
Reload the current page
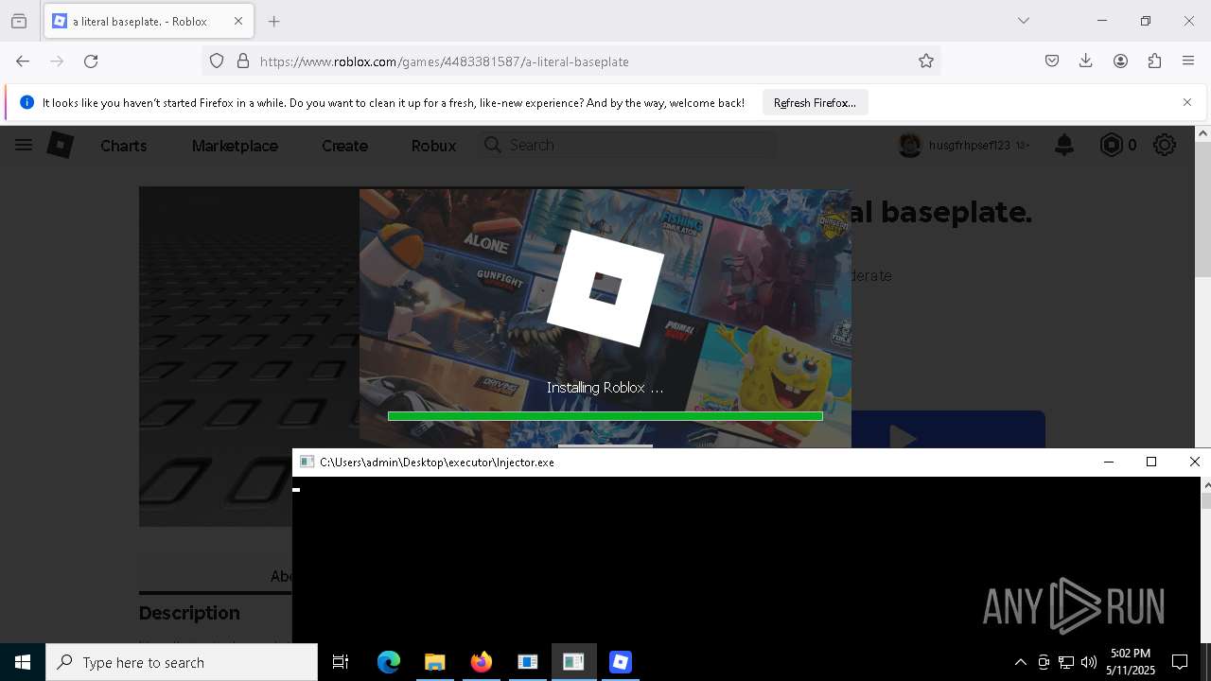(x=91, y=61)
